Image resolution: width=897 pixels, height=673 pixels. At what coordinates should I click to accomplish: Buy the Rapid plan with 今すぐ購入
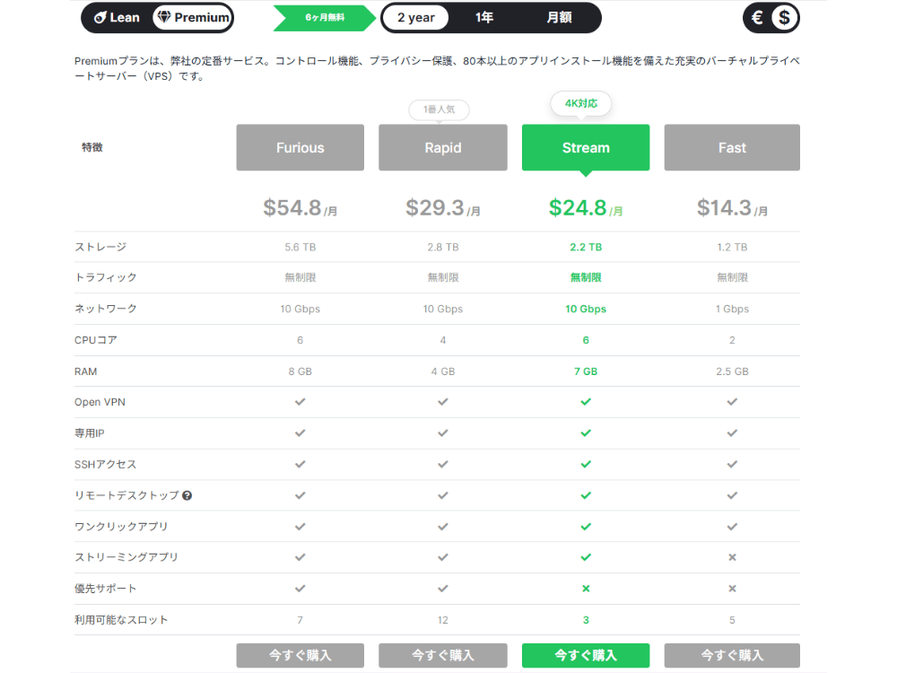[x=443, y=655]
